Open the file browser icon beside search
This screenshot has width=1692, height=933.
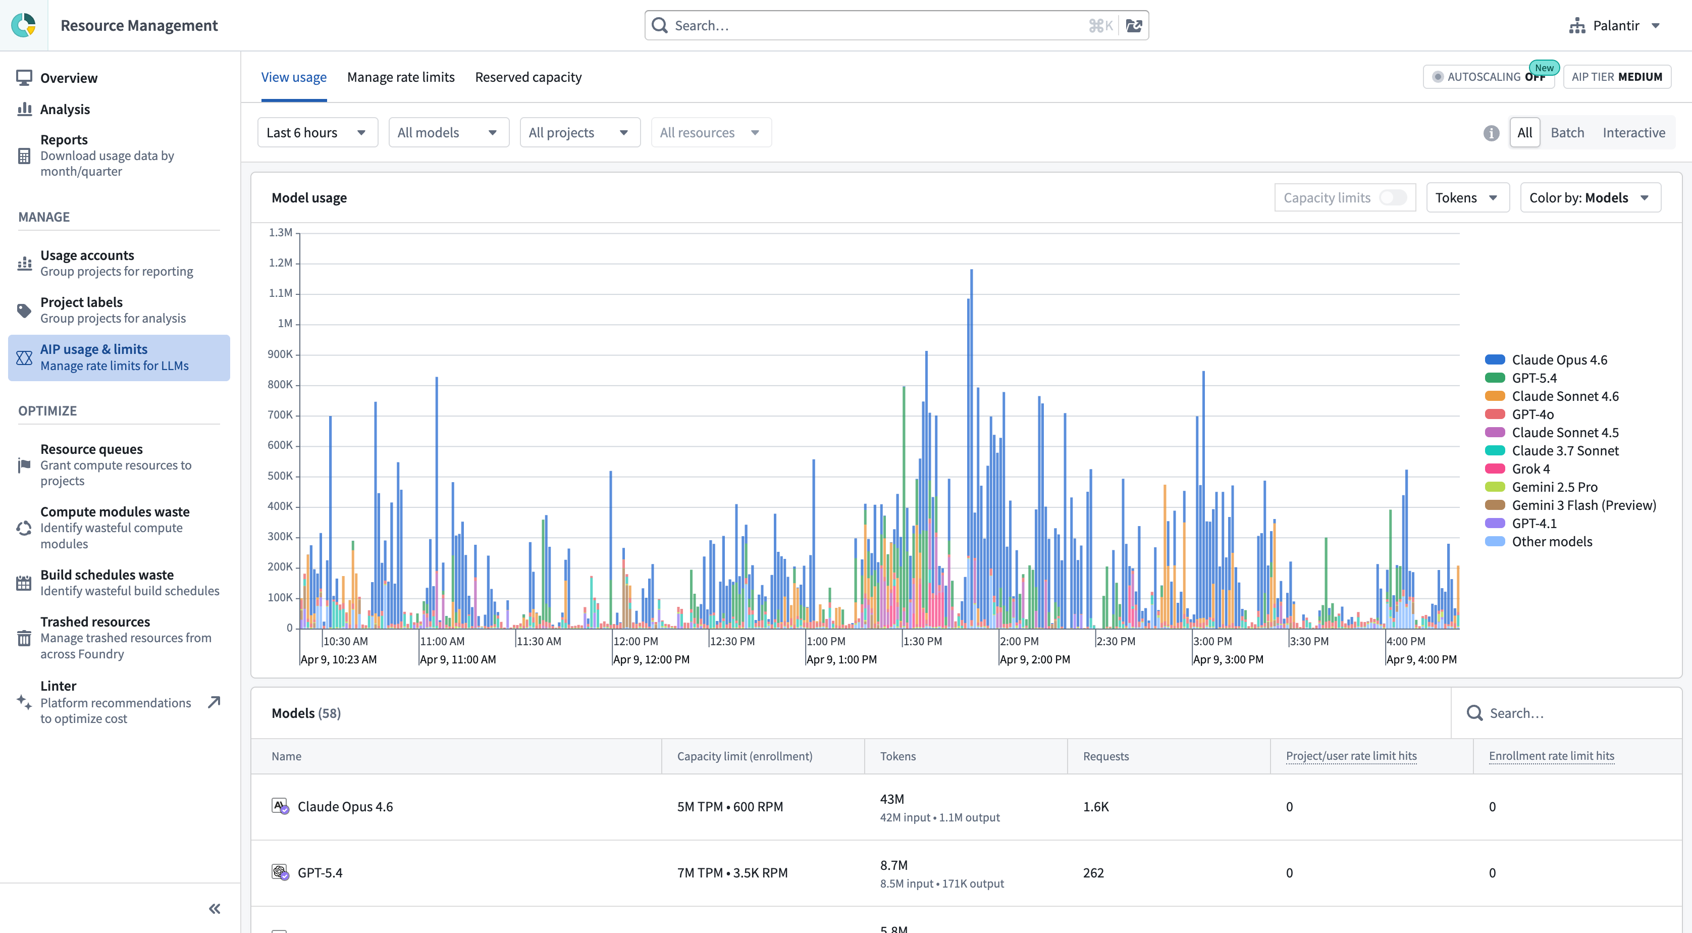(1134, 26)
